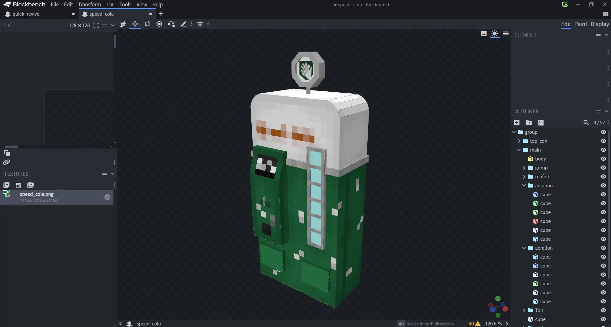Create a new texture in the Textures panel
The width and height of the screenshot is (611, 327).
(x=6, y=185)
